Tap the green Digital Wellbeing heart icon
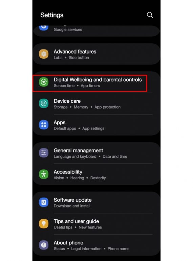This screenshot has height=261, width=193. click(x=44, y=82)
